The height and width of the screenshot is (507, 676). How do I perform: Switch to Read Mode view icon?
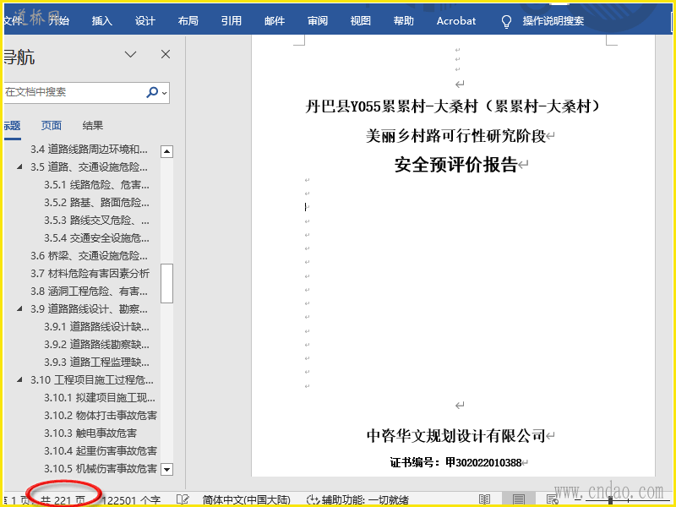point(484,499)
